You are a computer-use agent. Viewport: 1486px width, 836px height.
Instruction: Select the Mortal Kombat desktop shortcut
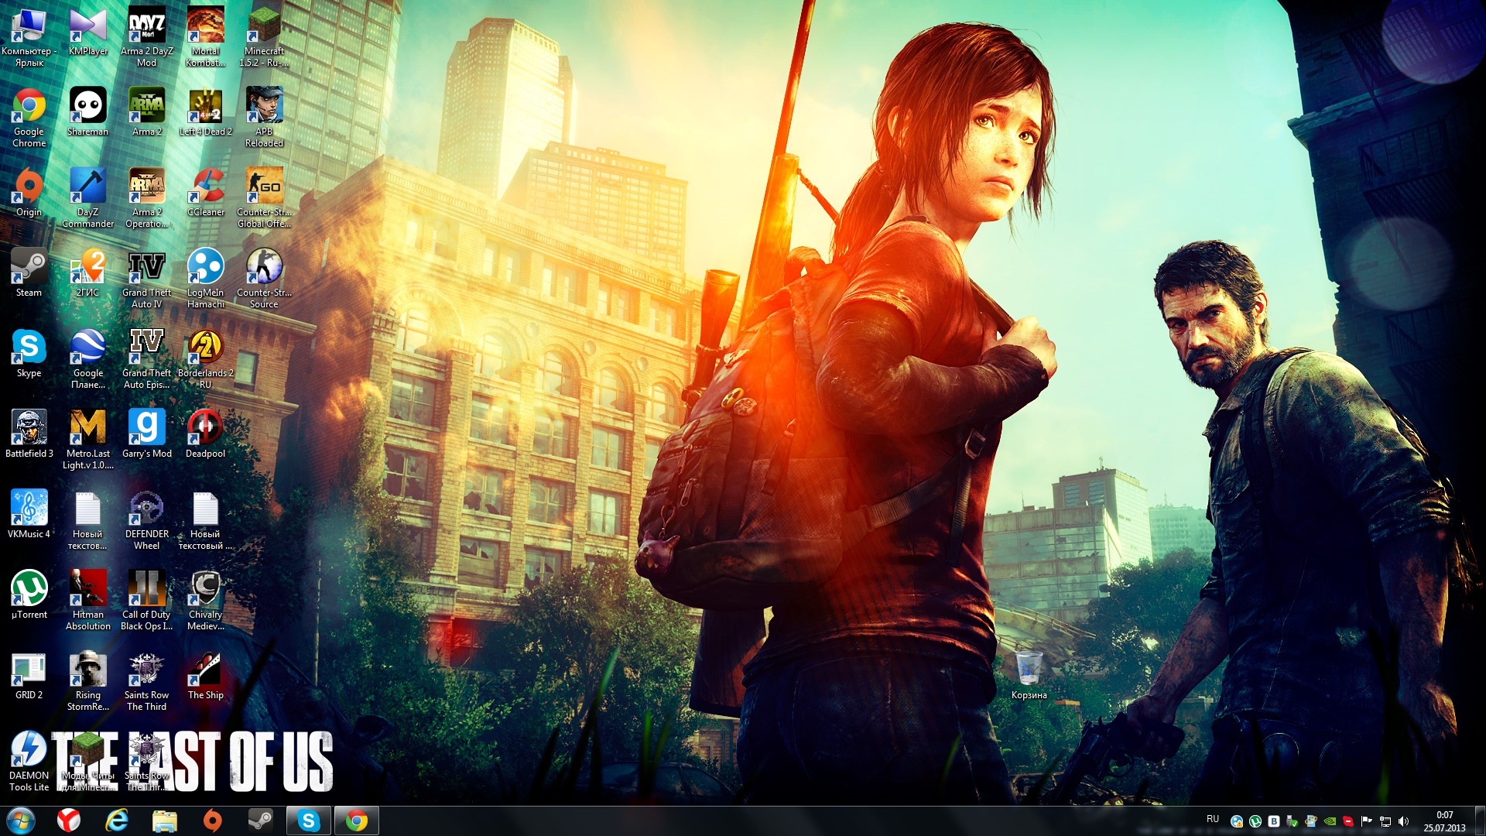206,37
